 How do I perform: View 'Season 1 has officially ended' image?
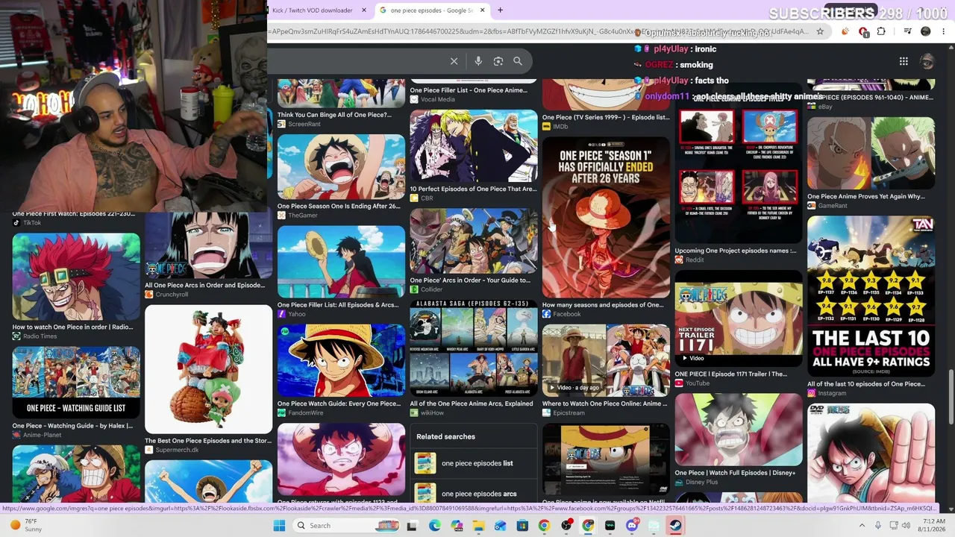point(606,218)
